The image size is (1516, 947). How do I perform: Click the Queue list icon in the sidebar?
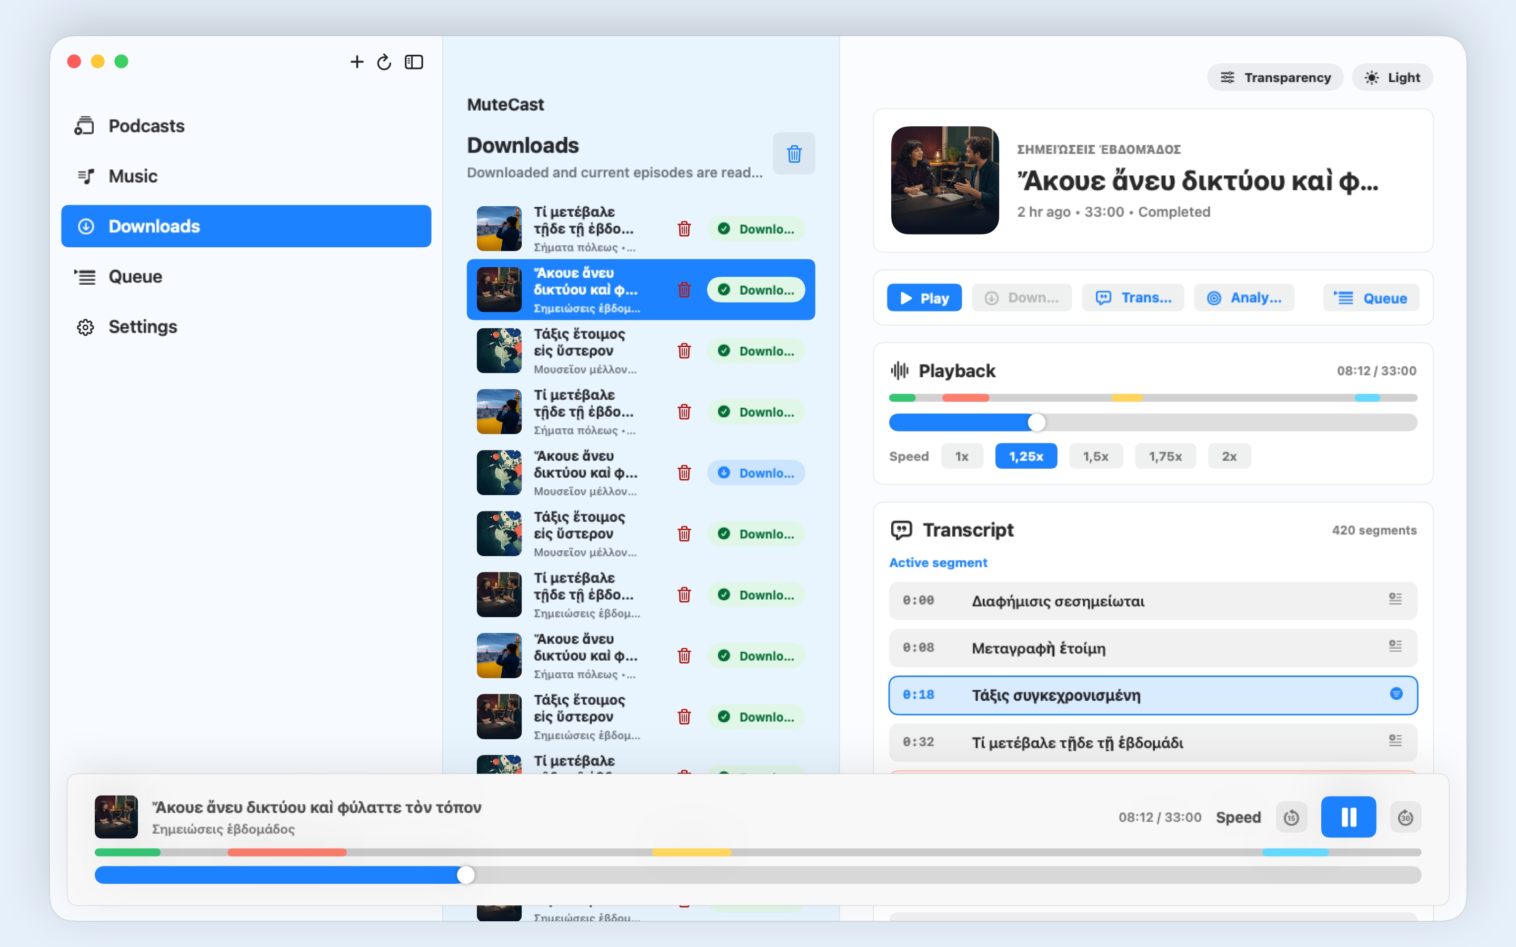point(85,276)
